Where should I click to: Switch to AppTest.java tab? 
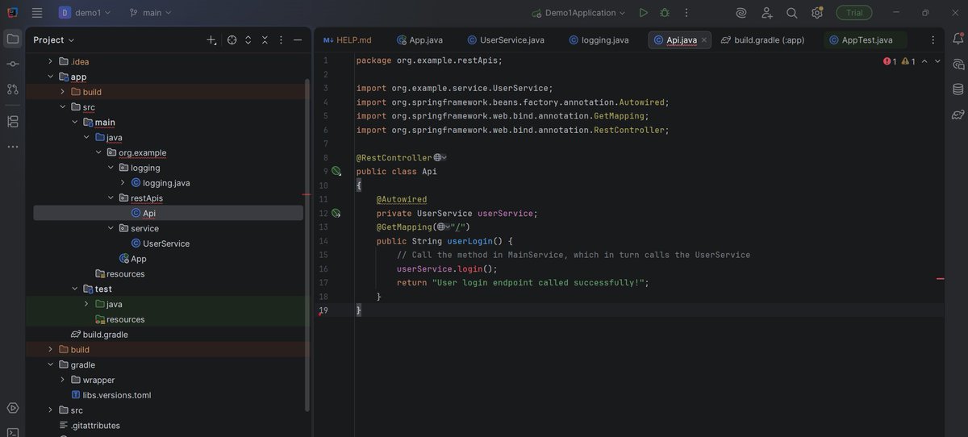pyautogui.click(x=866, y=40)
